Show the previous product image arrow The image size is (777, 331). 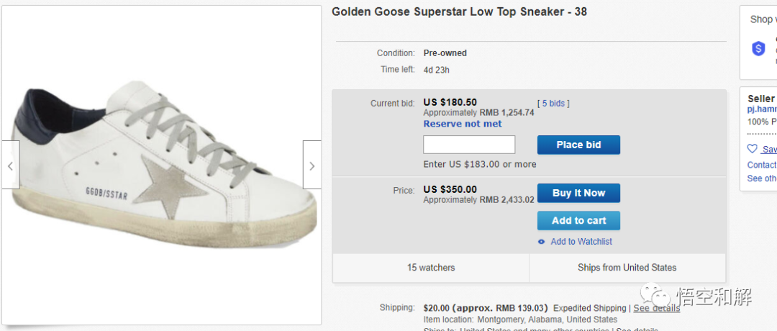click(x=10, y=165)
